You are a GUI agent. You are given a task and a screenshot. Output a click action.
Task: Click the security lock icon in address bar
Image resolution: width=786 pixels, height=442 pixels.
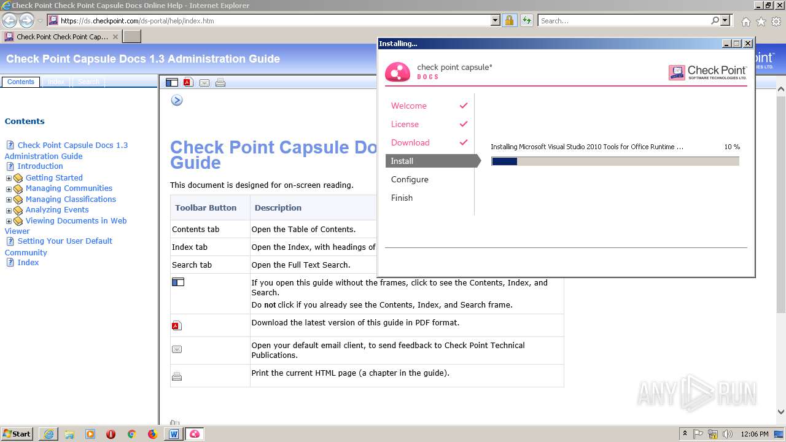point(509,20)
